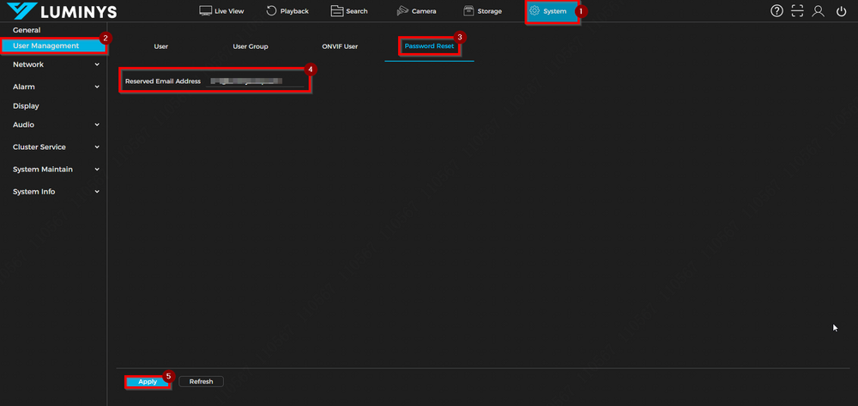Image resolution: width=858 pixels, height=406 pixels.
Task: Open the user account icon
Action: [819, 11]
